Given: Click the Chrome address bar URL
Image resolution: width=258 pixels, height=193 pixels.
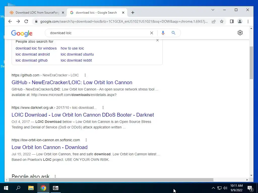Looking at the screenshot, I should [x=124, y=22].
